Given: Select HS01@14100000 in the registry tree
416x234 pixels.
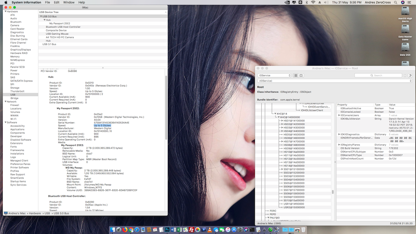Looking at the screenshot, I should point(293,120).
